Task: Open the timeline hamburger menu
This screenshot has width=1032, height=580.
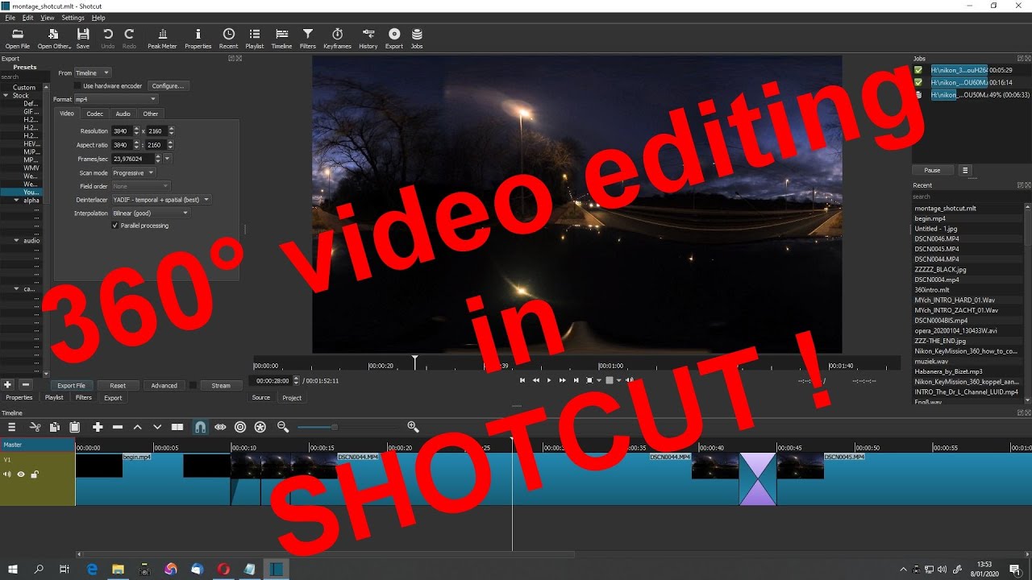Action: tap(11, 427)
